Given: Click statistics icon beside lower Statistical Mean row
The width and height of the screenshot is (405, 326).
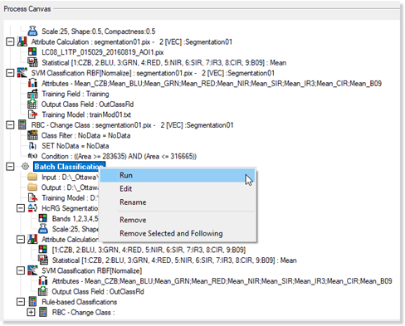Looking at the screenshot, I should 43,260.
